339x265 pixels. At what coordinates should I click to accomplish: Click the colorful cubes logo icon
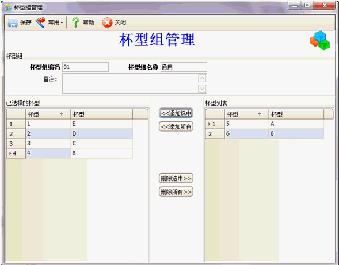(x=320, y=40)
